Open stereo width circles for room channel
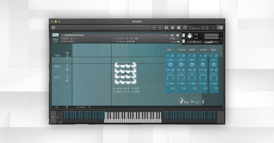The width and height of the screenshot is (274, 143). point(181,65)
